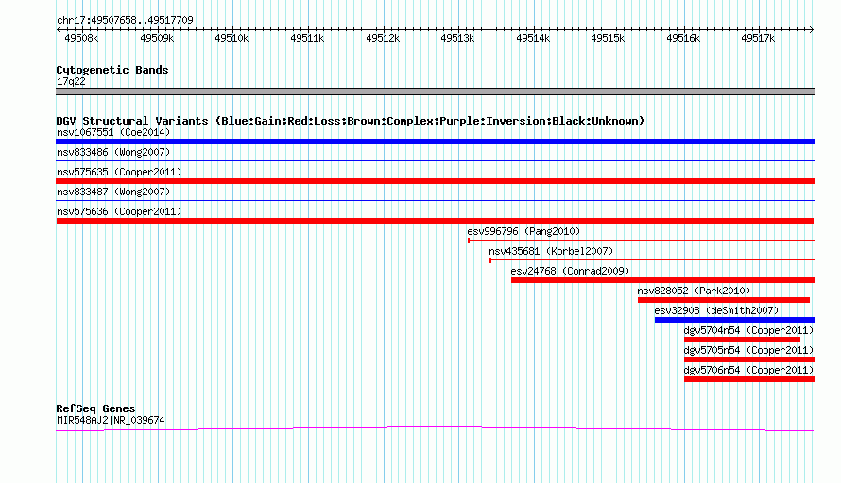
Task: Select the 17q22 band label
Action: pyautogui.click(x=71, y=81)
